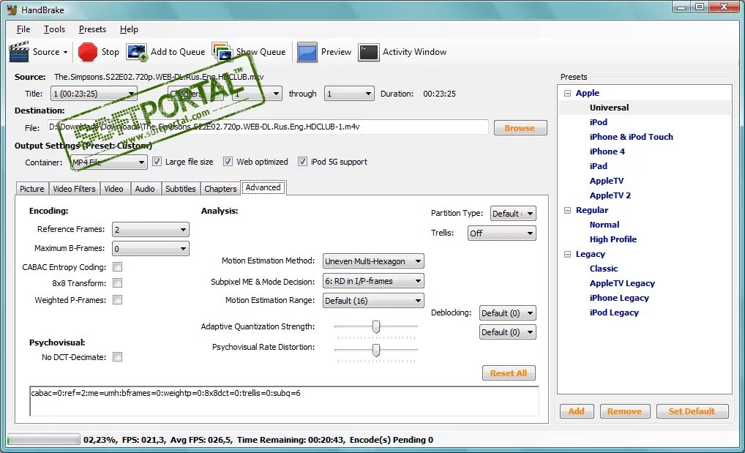Click the Browse button
745x453 pixels.
click(520, 128)
